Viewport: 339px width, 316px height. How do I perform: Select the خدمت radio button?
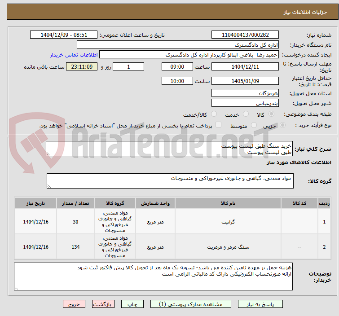(246, 114)
